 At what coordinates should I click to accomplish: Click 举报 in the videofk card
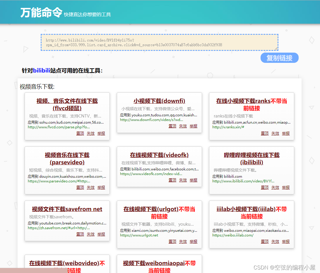(194, 180)
